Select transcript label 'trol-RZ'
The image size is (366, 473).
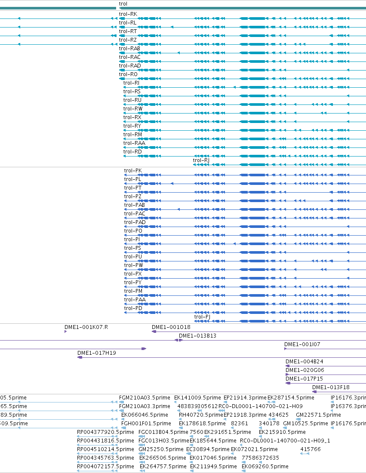pyautogui.click(x=128, y=40)
